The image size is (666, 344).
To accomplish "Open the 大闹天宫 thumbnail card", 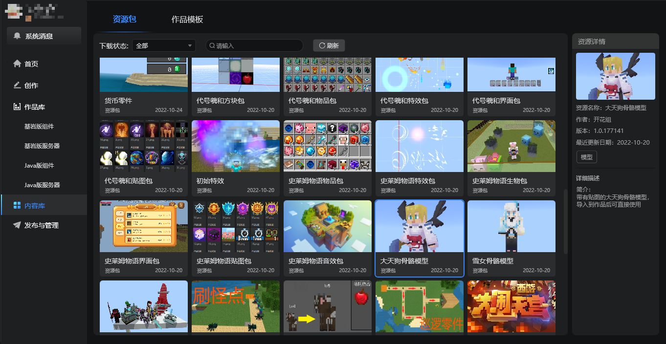I will pyautogui.click(x=511, y=307).
